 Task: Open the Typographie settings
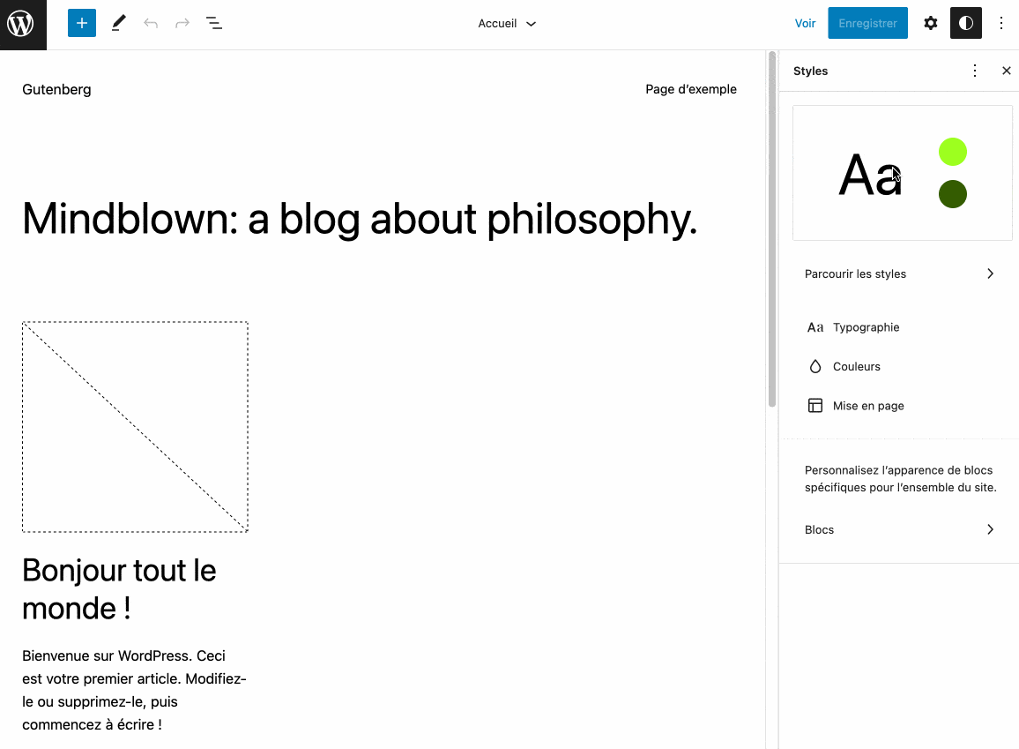[899, 327]
